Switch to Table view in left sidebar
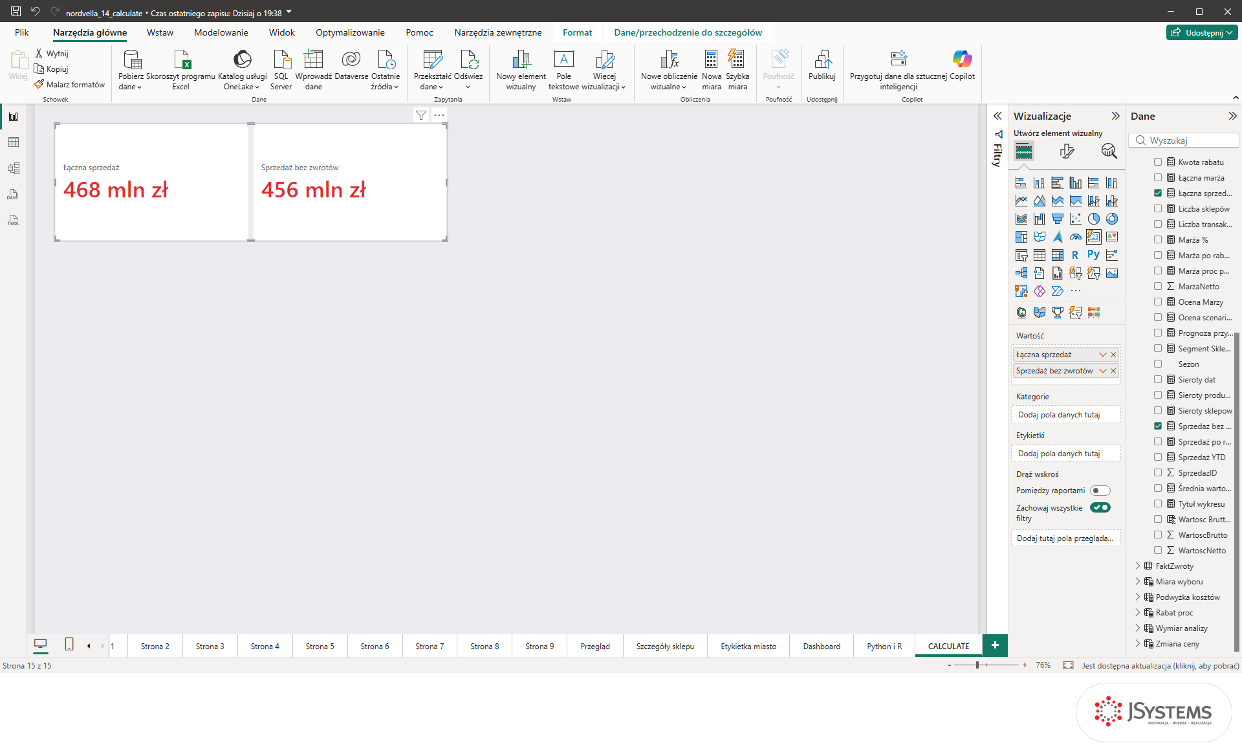The width and height of the screenshot is (1242, 752). (14, 142)
